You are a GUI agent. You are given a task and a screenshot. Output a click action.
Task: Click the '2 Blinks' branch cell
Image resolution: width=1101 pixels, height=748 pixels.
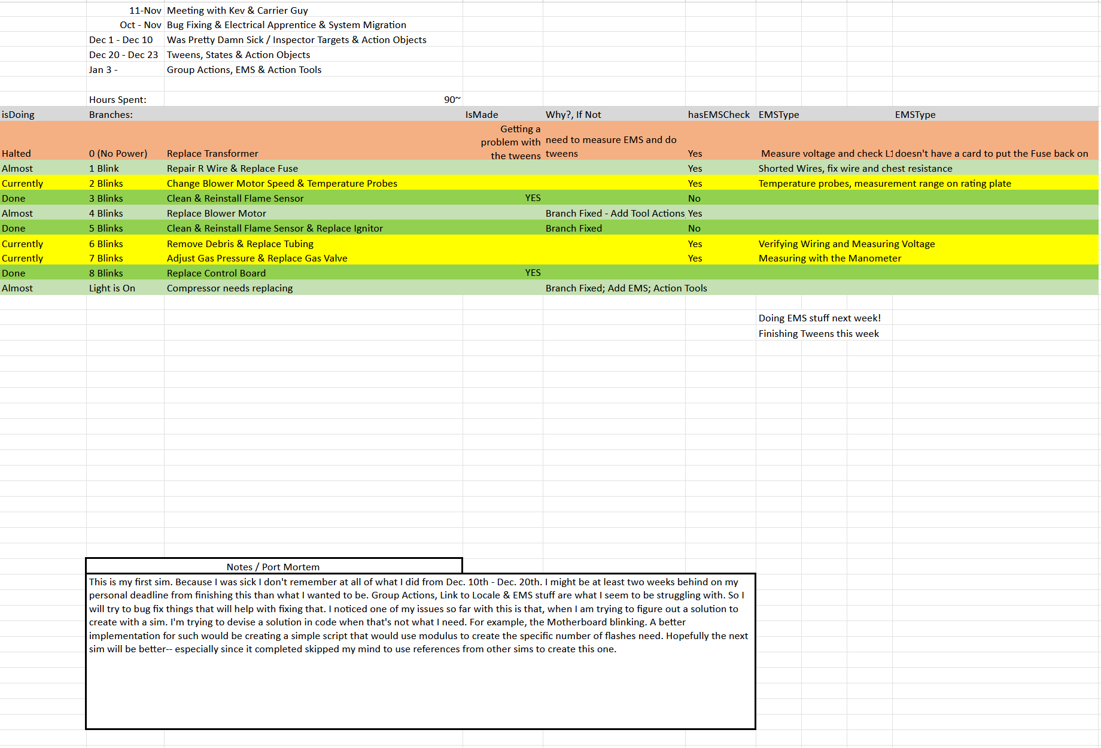click(125, 183)
